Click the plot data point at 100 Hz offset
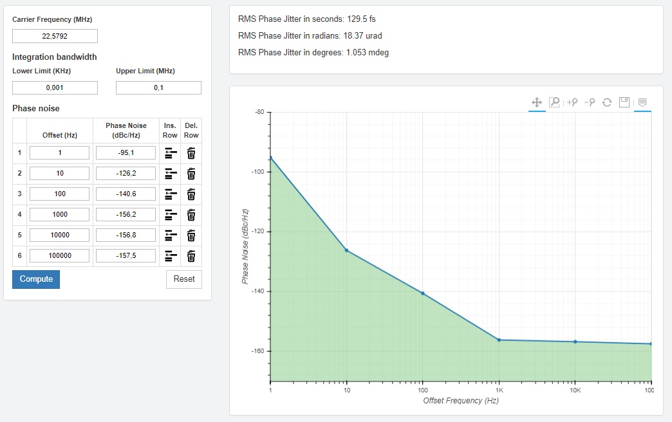The height and width of the screenshot is (422, 672). [x=423, y=293]
